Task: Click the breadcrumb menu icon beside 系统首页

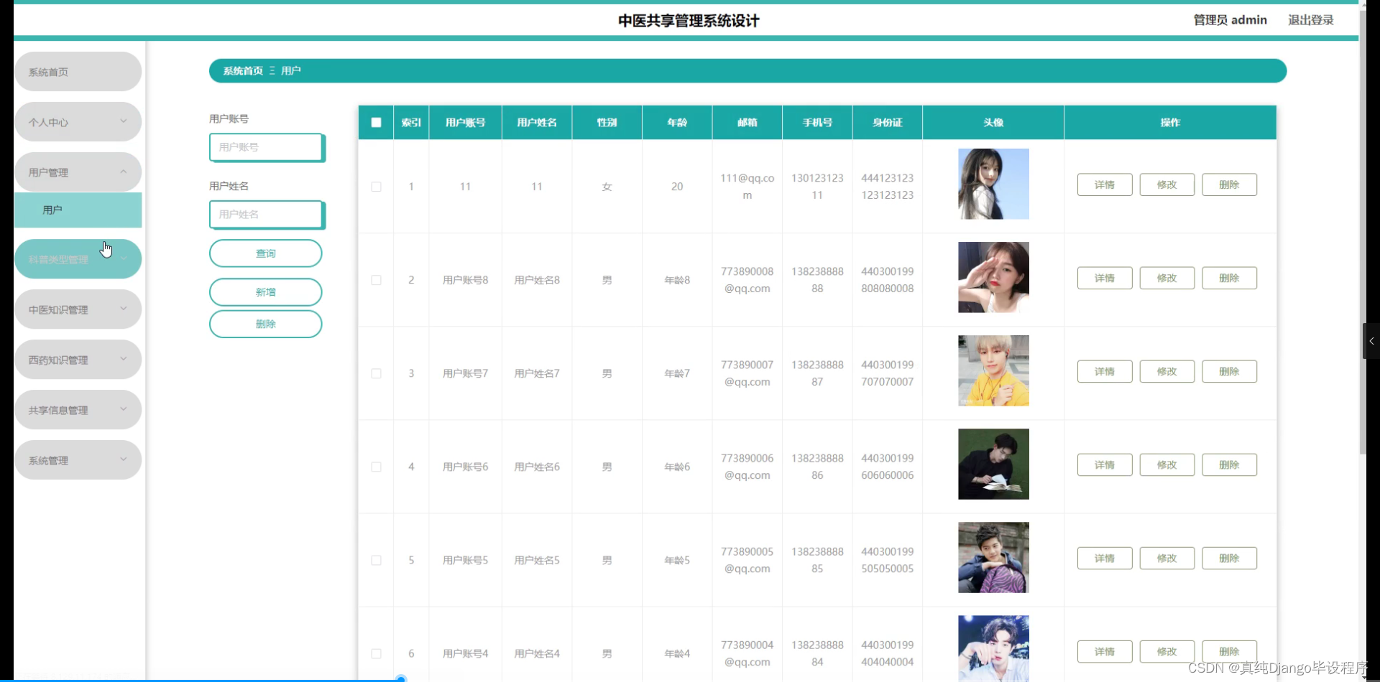Action: [272, 70]
